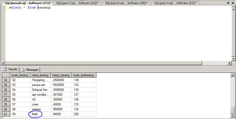Screen dimensions: 236x119
Task: Click the 'Exhaust Fan' cell
Action: 41,90
